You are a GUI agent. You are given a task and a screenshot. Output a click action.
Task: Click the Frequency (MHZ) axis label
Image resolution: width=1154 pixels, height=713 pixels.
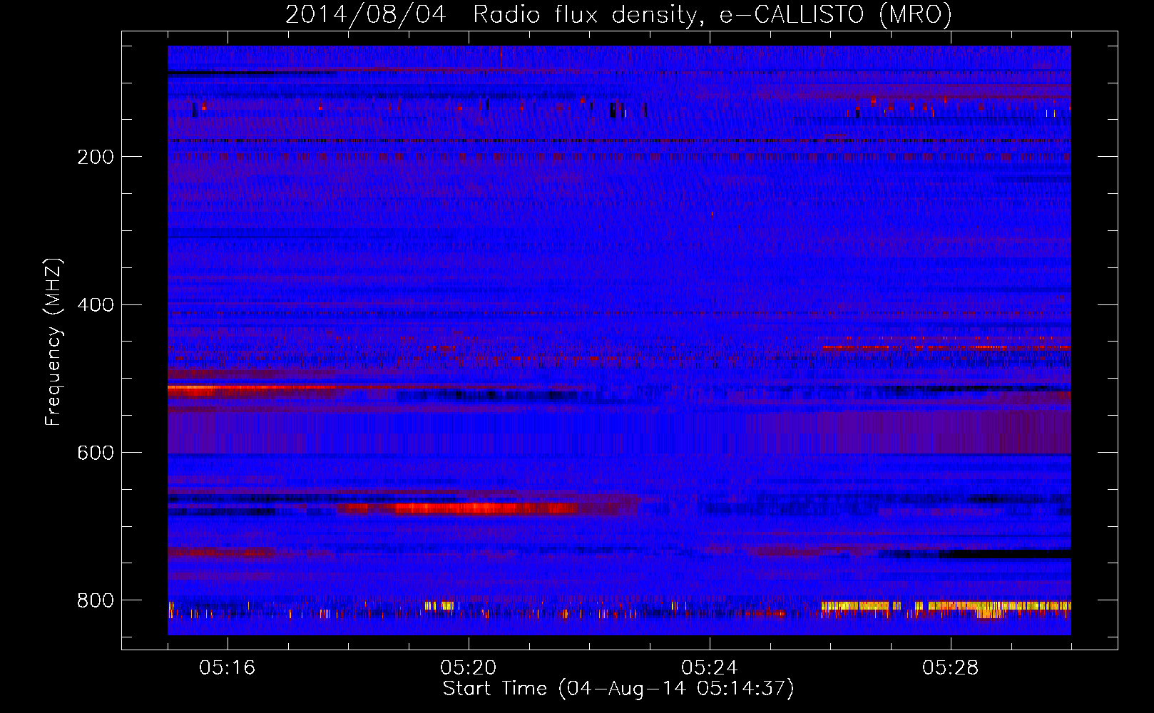click(53, 342)
